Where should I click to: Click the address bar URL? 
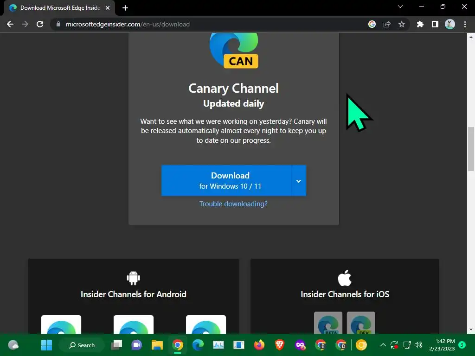tap(128, 24)
